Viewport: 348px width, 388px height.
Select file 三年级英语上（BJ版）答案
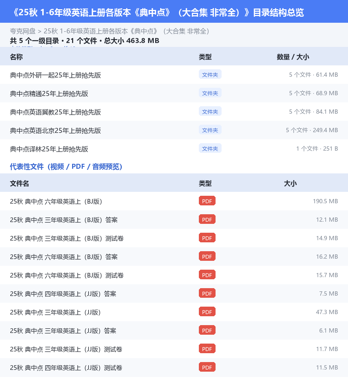64,220
